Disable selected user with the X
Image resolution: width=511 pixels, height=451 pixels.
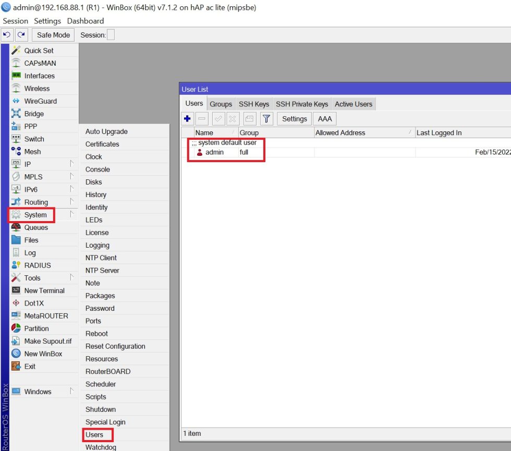pyautogui.click(x=233, y=119)
